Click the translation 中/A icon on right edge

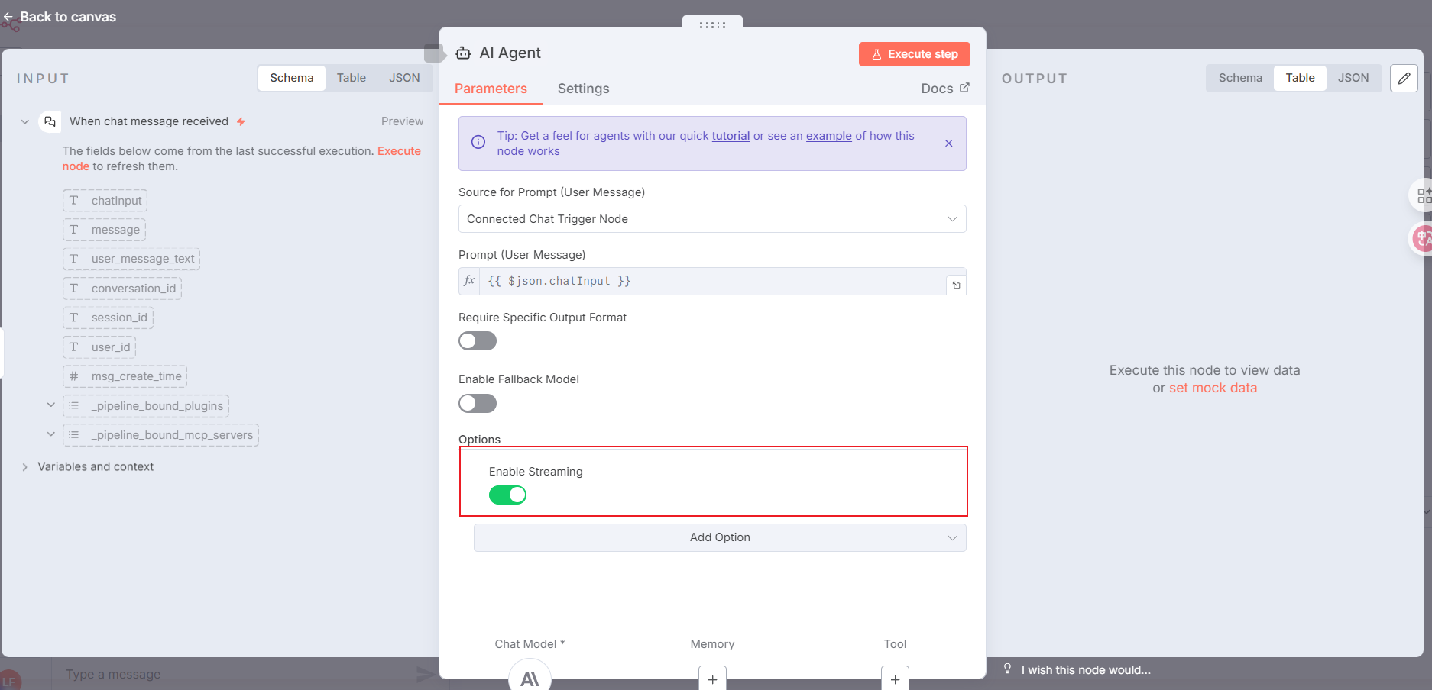[1422, 238]
